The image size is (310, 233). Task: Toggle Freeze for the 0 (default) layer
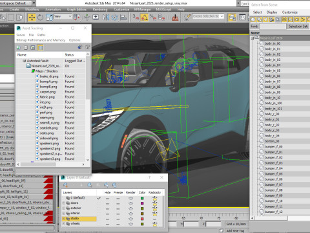tap(118, 198)
